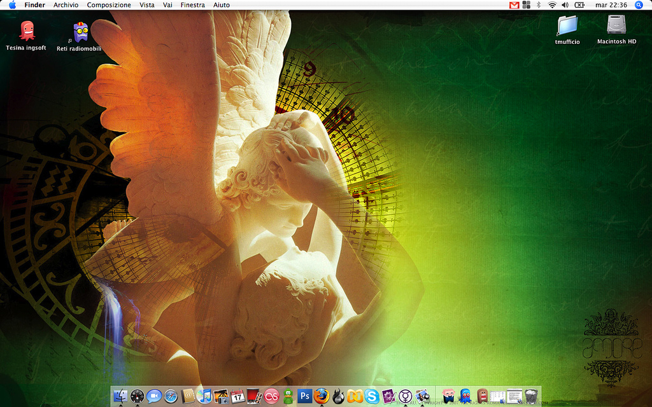Viewport: 652px width, 407px height.
Task: Open the Apple menu
Action: [x=13, y=5]
